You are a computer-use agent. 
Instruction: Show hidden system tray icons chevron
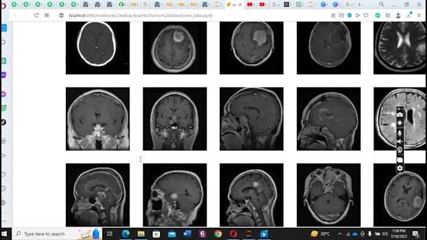point(340,234)
